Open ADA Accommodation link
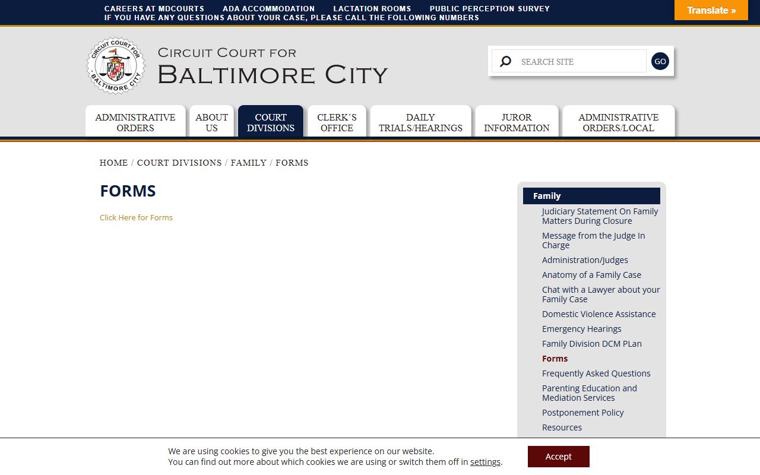 click(x=268, y=9)
